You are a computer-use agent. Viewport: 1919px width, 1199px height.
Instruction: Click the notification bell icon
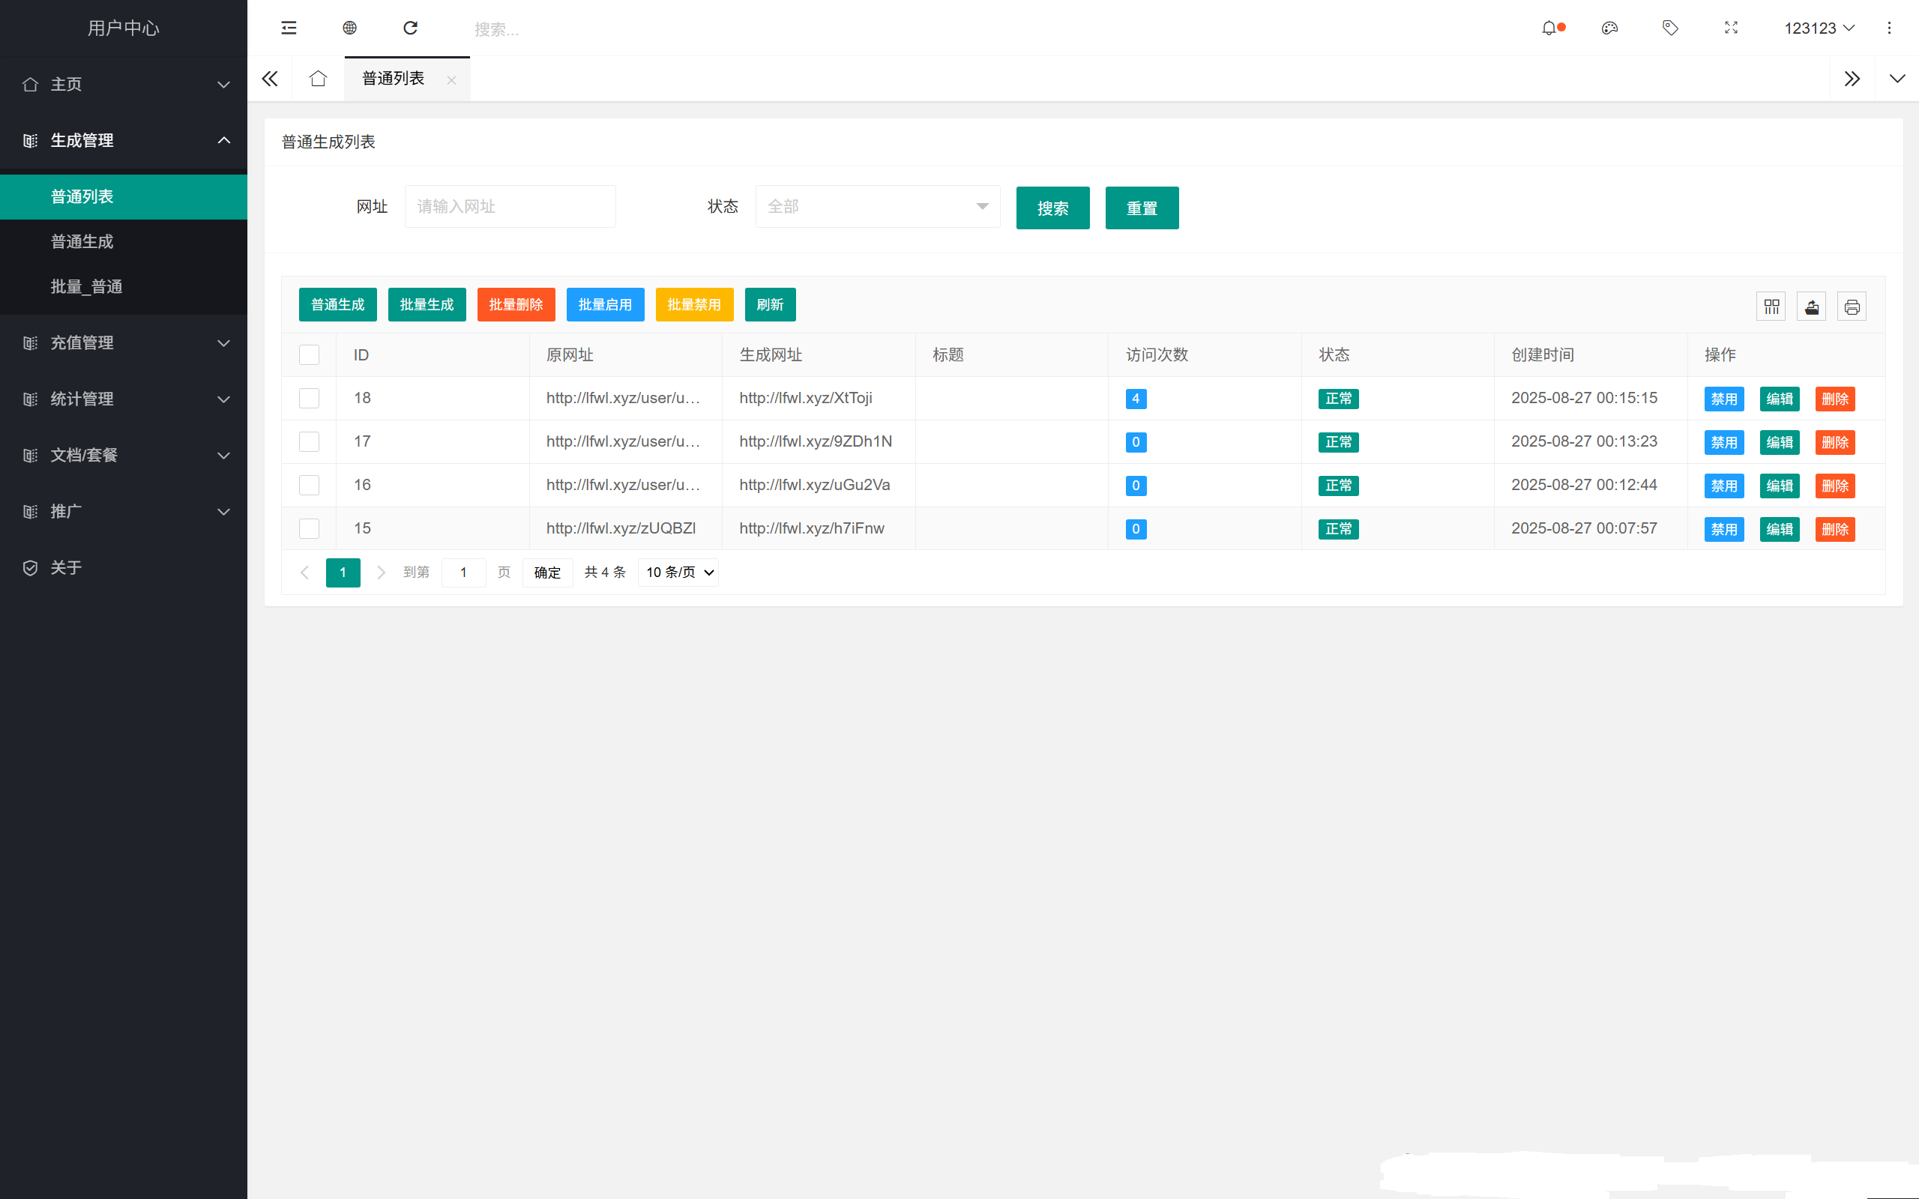pos(1549,28)
